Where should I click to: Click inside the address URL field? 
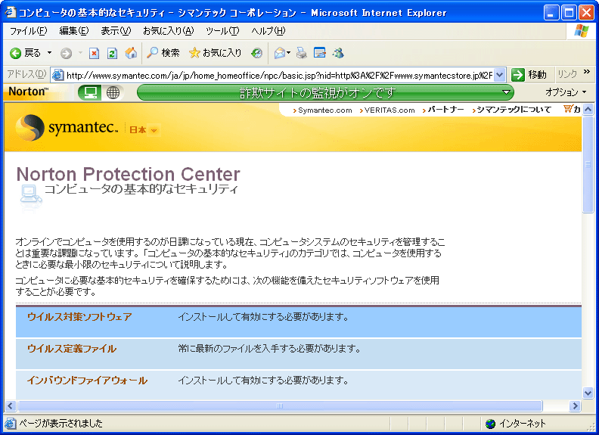point(279,76)
